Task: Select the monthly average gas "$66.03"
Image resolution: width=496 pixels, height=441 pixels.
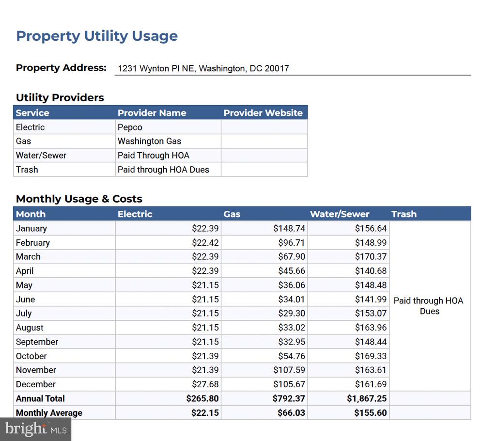Action: (291, 413)
